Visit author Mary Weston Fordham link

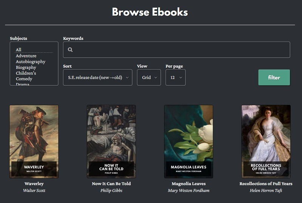(x=188, y=191)
